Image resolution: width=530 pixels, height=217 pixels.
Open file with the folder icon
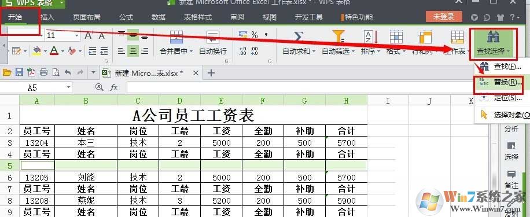(7, 72)
